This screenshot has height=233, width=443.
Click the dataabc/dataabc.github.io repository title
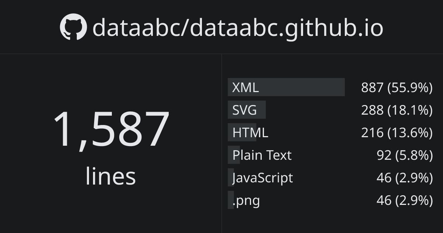pos(238,28)
